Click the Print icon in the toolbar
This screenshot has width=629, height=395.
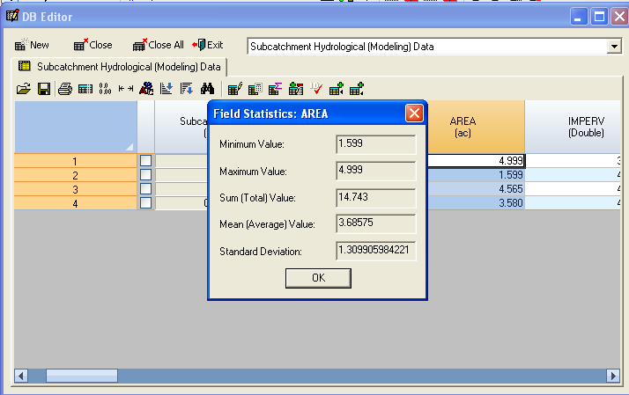click(x=65, y=89)
